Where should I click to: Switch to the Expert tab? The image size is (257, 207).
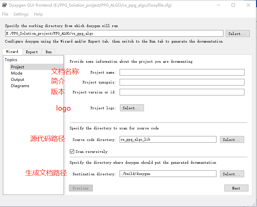(x=32, y=52)
